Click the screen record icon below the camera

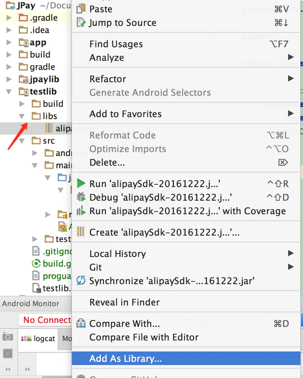(x=8, y=353)
